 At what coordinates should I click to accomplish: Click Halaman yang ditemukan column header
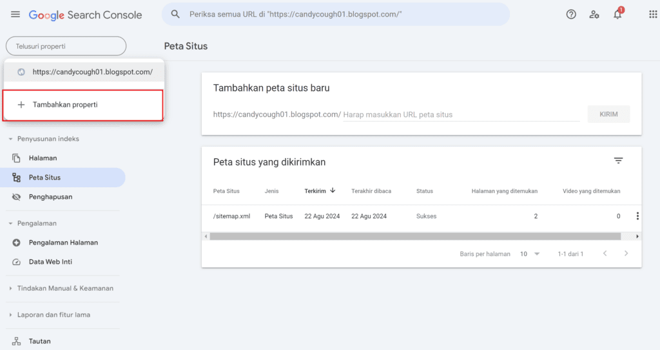(504, 190)
